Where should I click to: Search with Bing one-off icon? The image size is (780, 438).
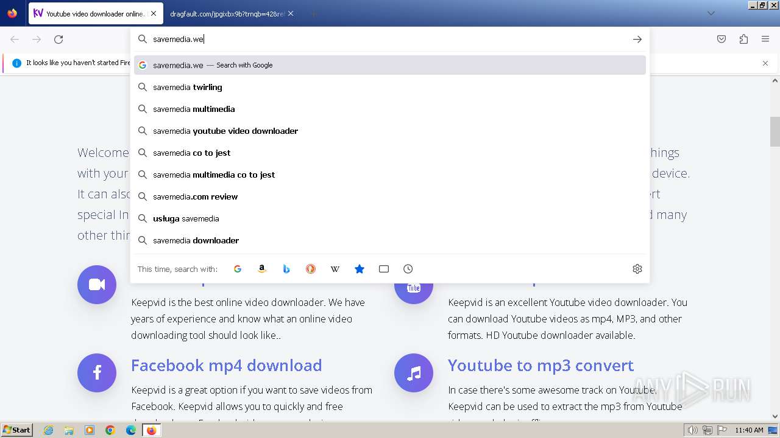[x=286, y=269]
